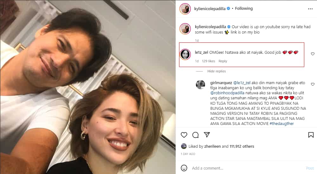View the list of 111,912 others who liked
Screen dimensions: 317x174
tap(242, 146)
